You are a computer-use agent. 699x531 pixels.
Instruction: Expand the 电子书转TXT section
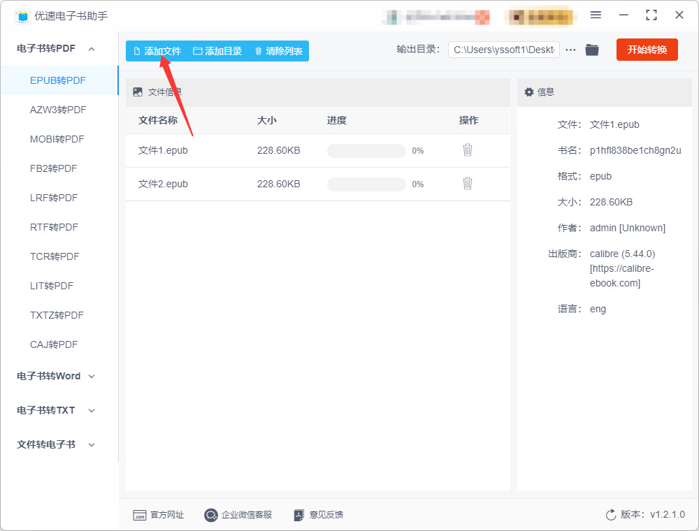click(56, 410)
